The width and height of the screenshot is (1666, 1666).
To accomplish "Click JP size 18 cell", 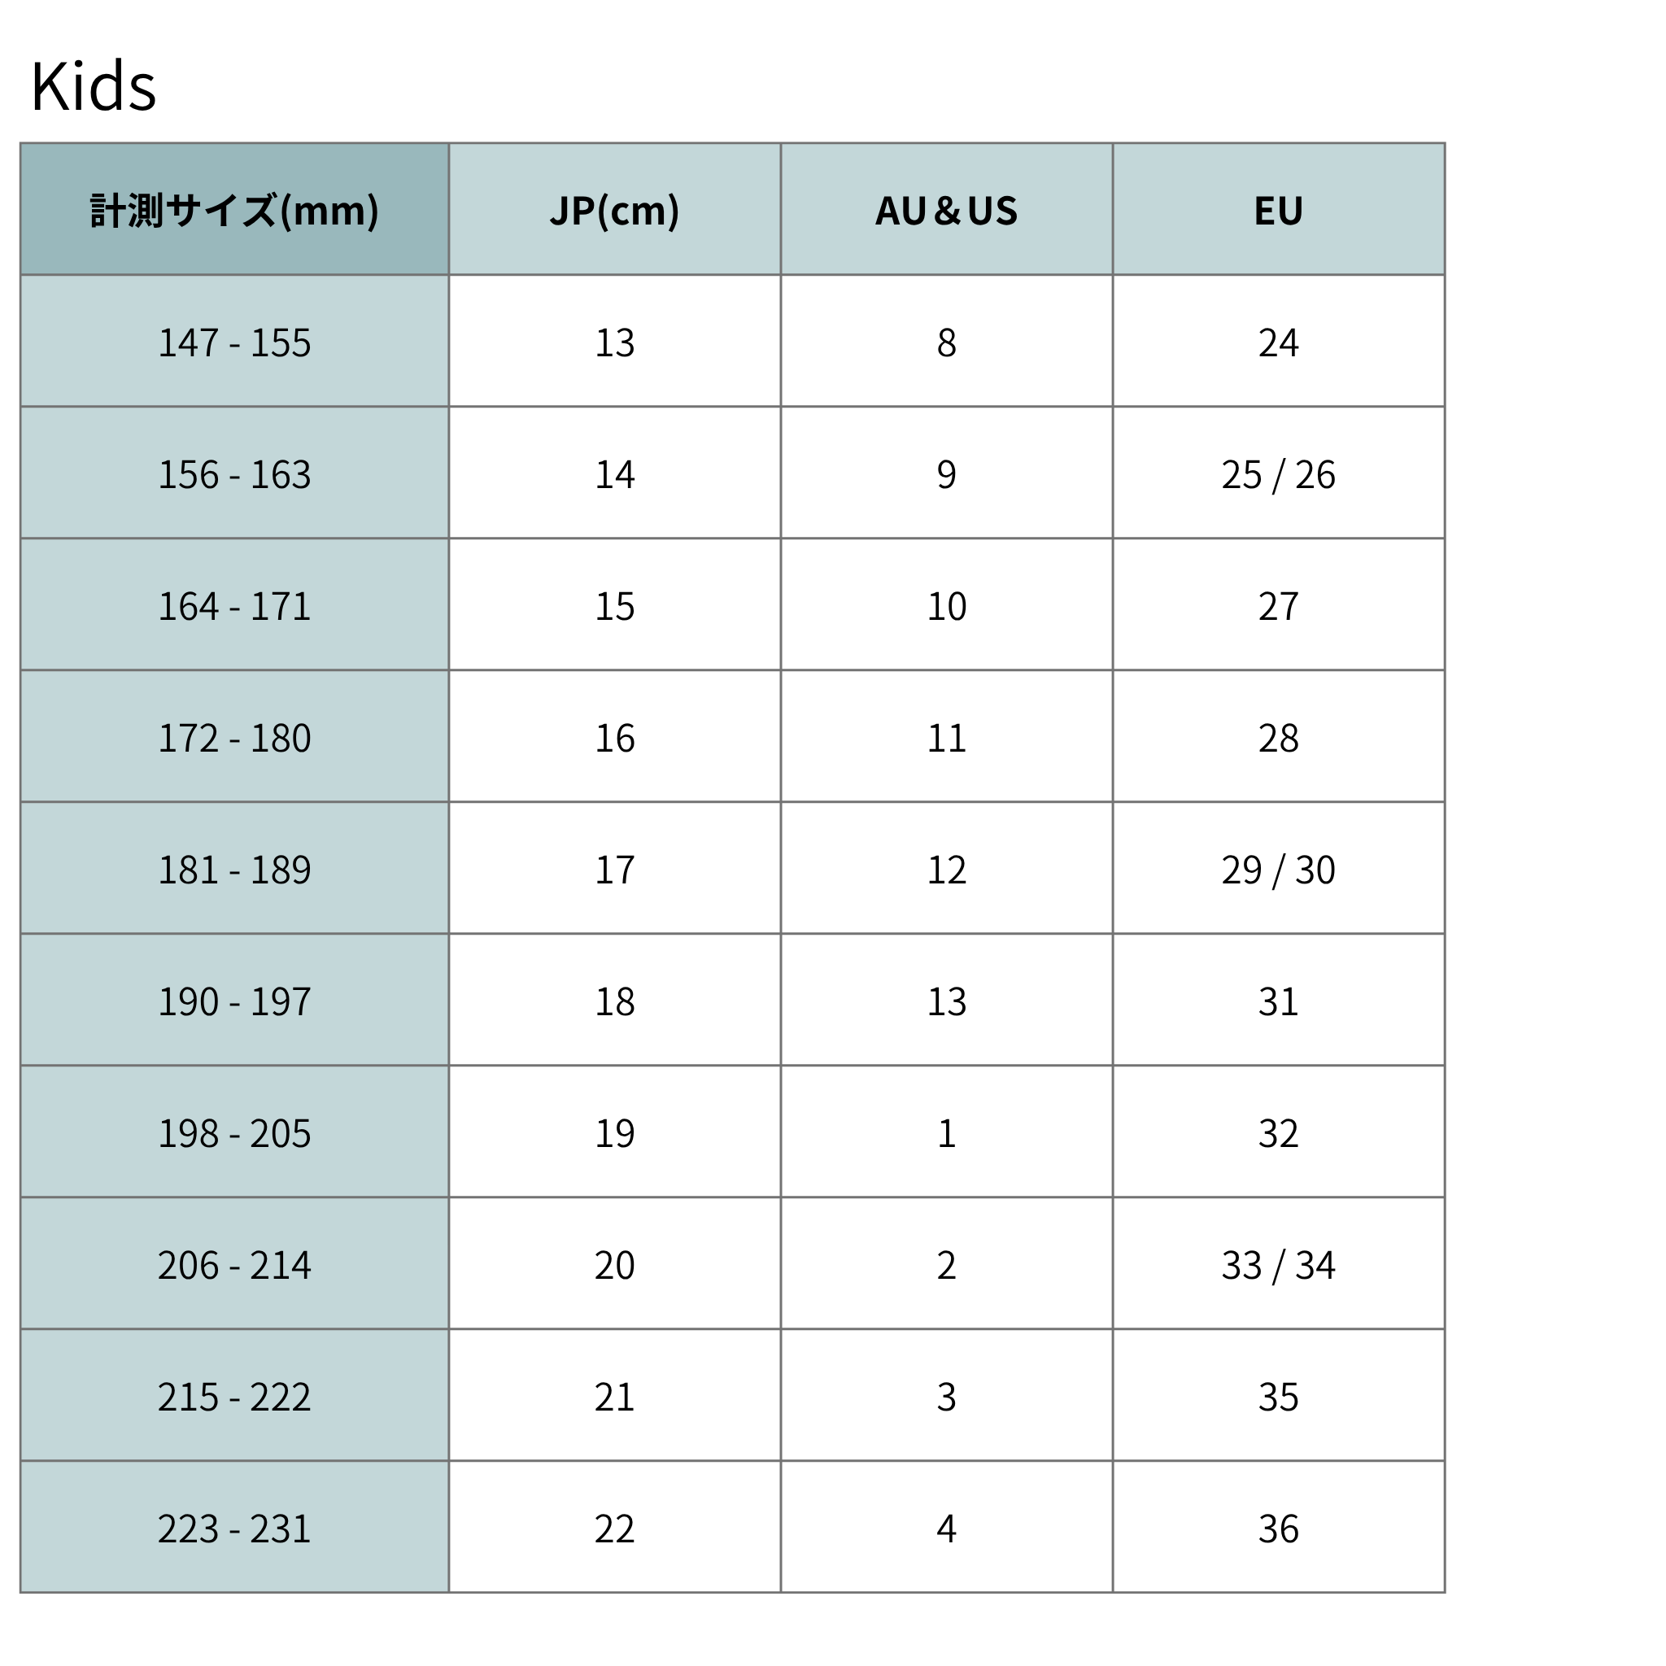I will click(x=615, y=1001).
